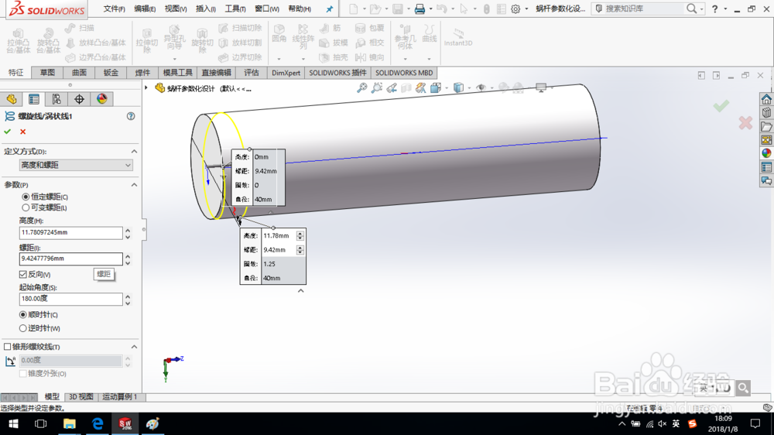
Task: Switch to PropertyManager tab icon
Action: [34, 99]
